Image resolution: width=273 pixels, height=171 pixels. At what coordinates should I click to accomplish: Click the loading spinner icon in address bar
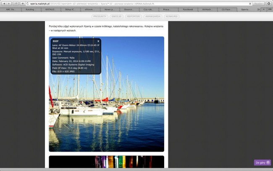tap(28, 4)
